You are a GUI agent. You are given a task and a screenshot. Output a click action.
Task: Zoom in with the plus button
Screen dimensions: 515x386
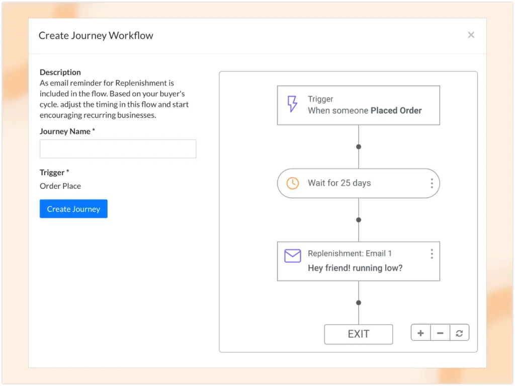pos(420,333)
